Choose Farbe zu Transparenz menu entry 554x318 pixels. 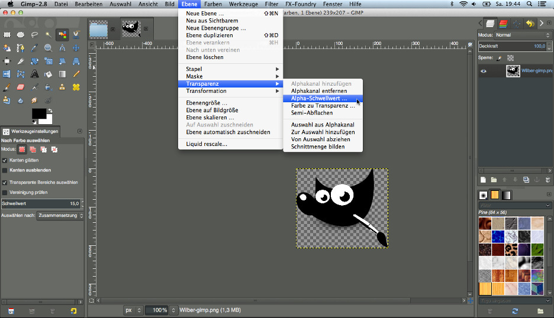coord(323,106)
